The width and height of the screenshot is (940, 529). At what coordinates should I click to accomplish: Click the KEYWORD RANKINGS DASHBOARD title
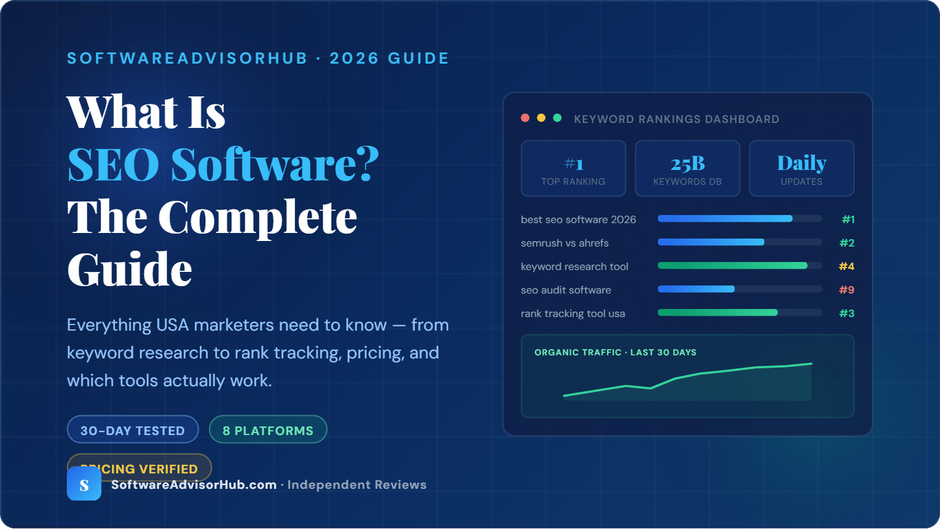pos(677,119)
